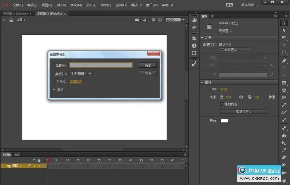Select the Text tool
Screen dimensions: 290x185
tap(284, 68)
